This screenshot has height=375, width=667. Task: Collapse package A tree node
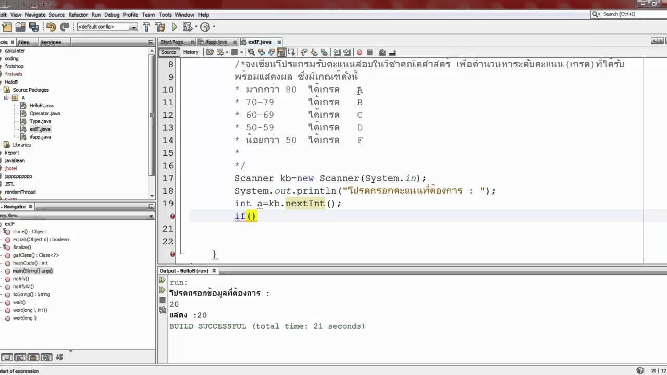point(6,98)
